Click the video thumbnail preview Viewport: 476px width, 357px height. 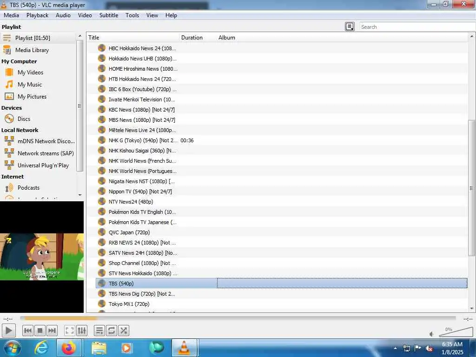pyautogui.click(x=42, y=257)
